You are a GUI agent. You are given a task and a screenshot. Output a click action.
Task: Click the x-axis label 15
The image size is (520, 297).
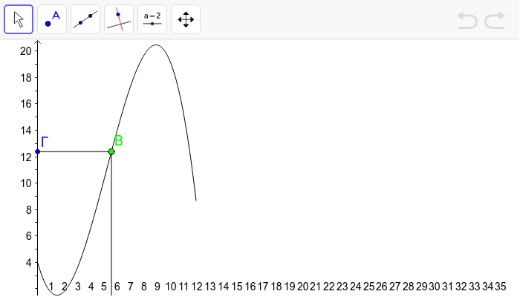237,287
